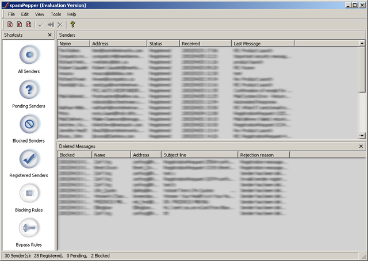Click the red B toolbar icon
The height and width of the screenshot is (261, 368).
coord(19,24)
